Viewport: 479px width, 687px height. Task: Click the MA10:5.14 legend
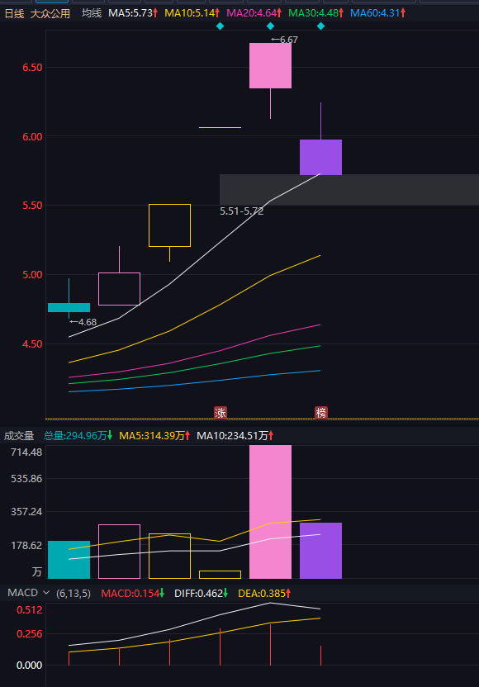click(x=192, y=13)
